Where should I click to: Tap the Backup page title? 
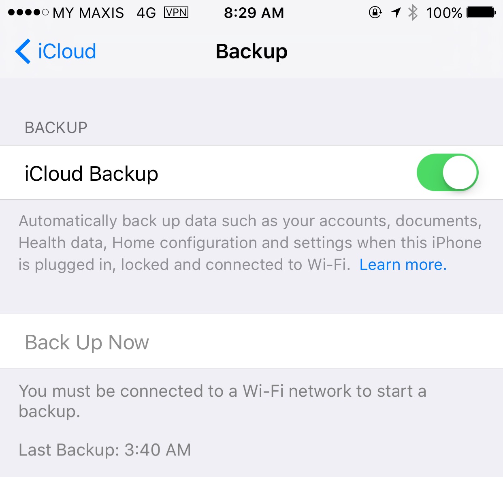[x=251, y=52]
